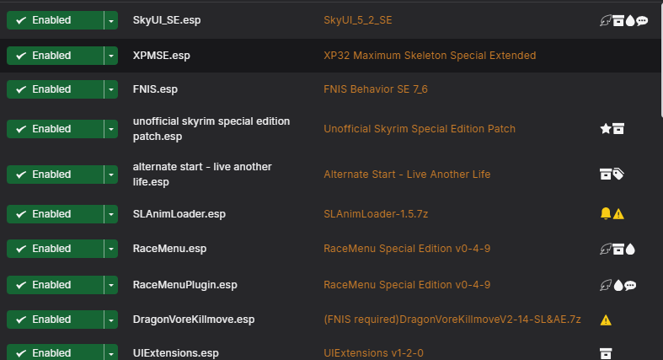The height and width of the screenshot is (360, 663).
Task: Click the feather (light plugin) icon for SkyUI_SE.esp
Action: 606,20
